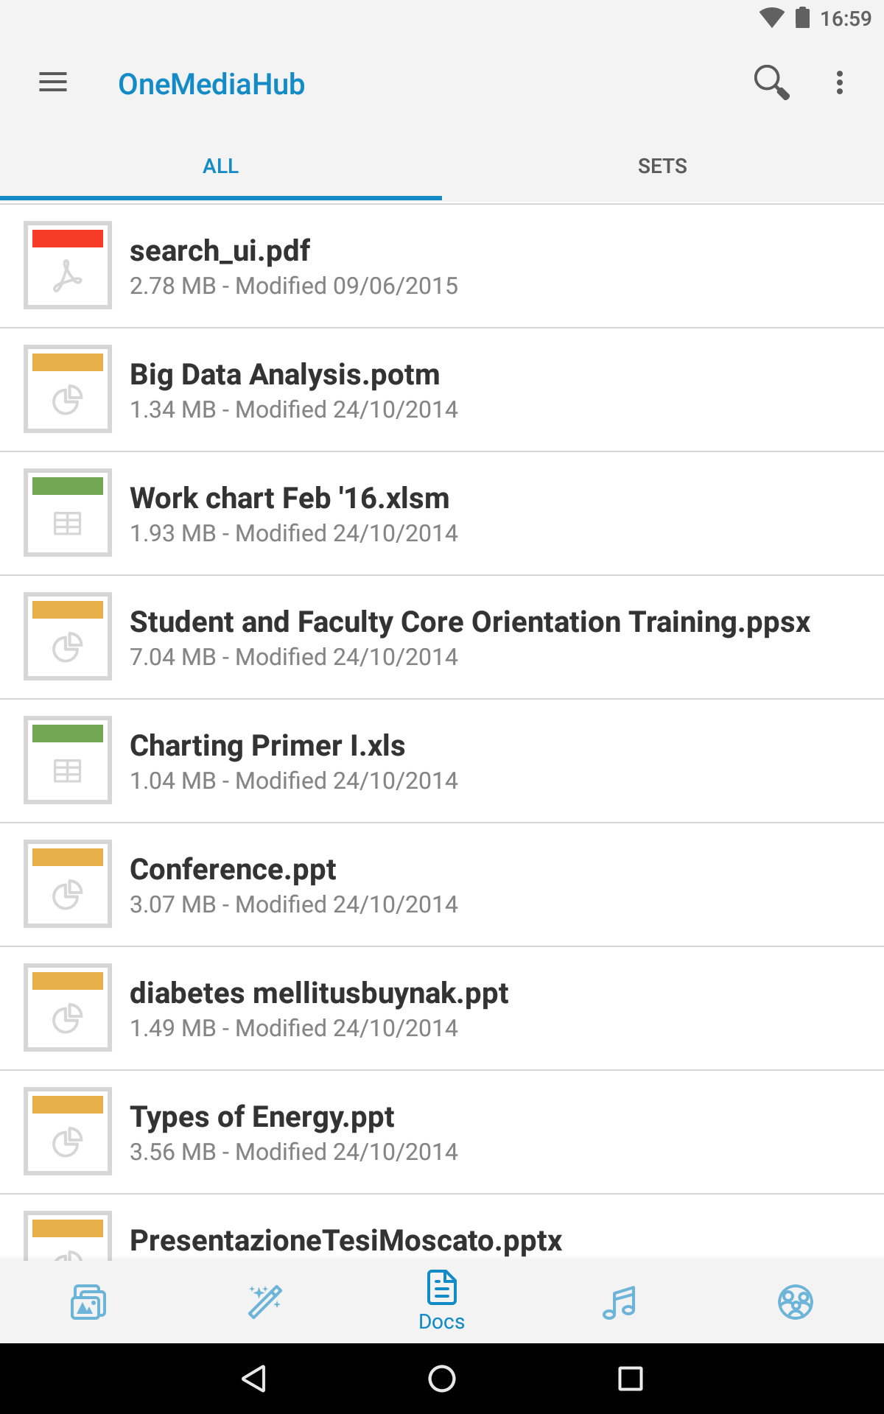The height and width of the screenshot is (1414, 884).
Task: Open Work chart Feb '16.xlsm entry
Action: point(442,514)
